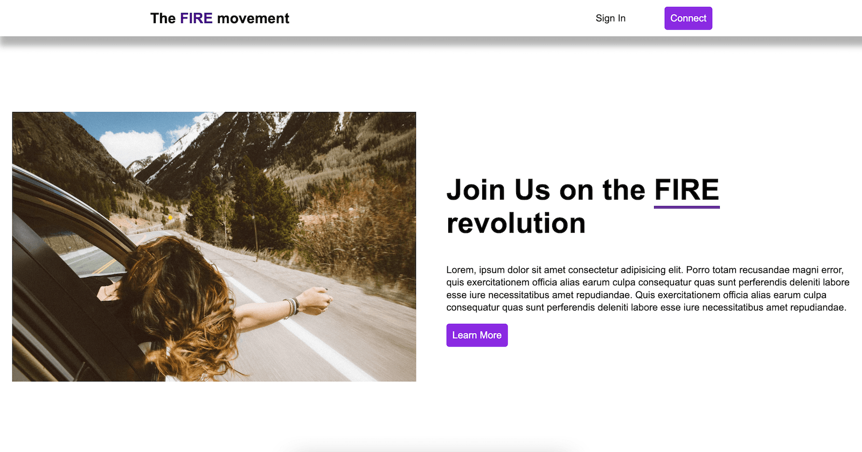
Task: Click the word Lorem starting the paragraph
Action: tap(460, 270)
